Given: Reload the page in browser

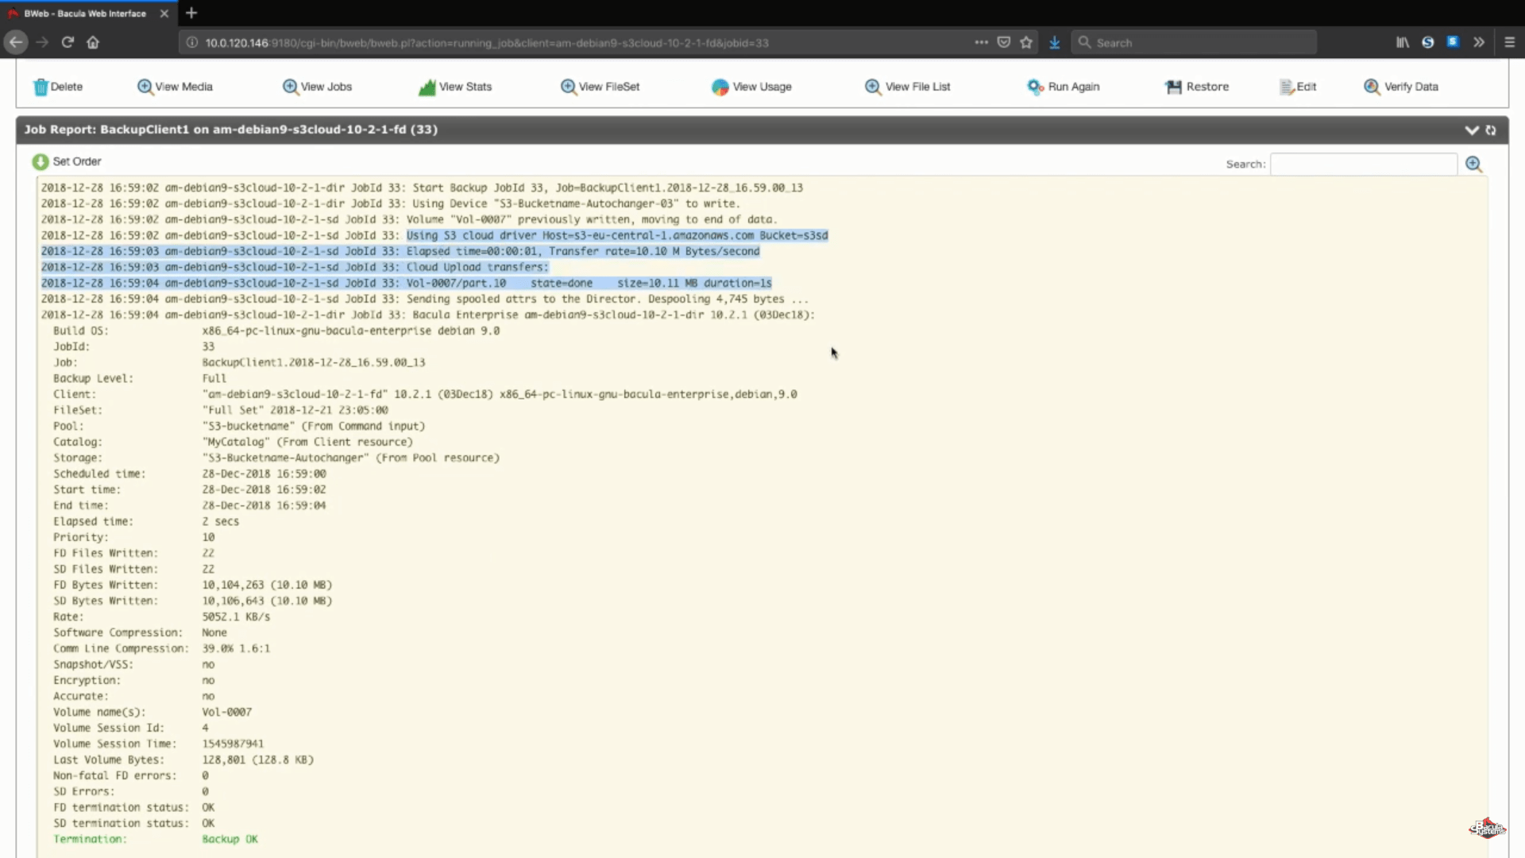Looking at the screenshot, I should 68,42.
